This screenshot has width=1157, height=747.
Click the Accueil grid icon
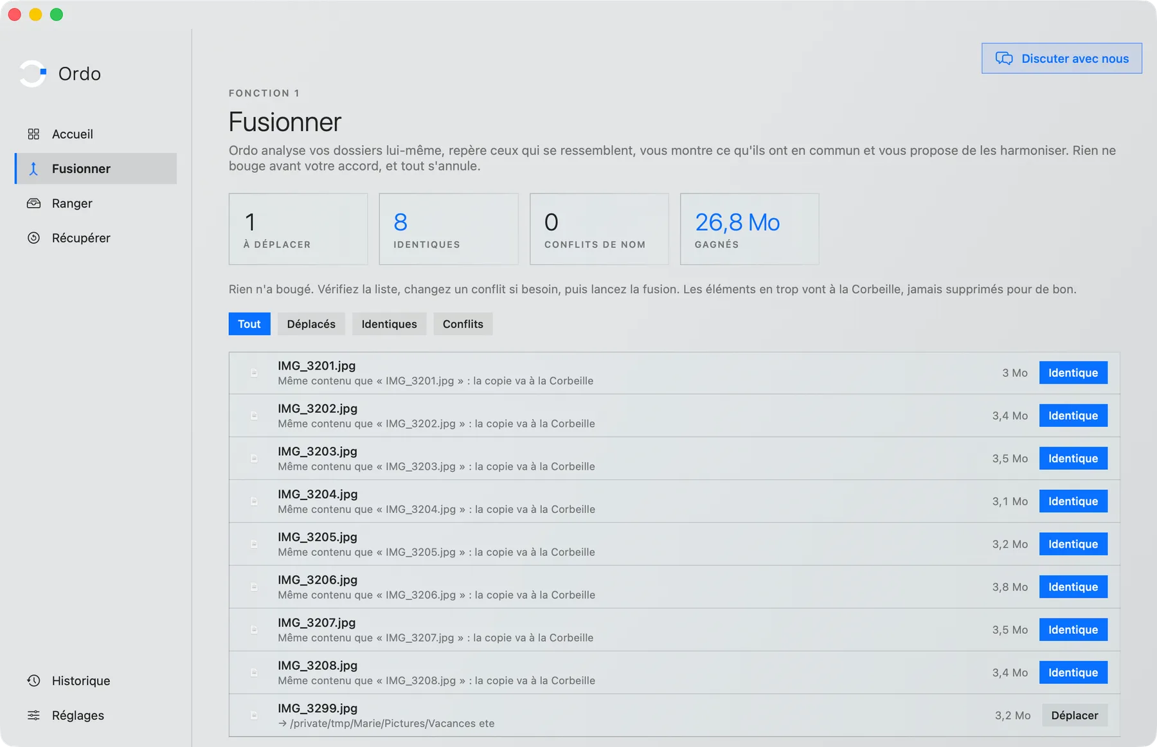[33, 134]
